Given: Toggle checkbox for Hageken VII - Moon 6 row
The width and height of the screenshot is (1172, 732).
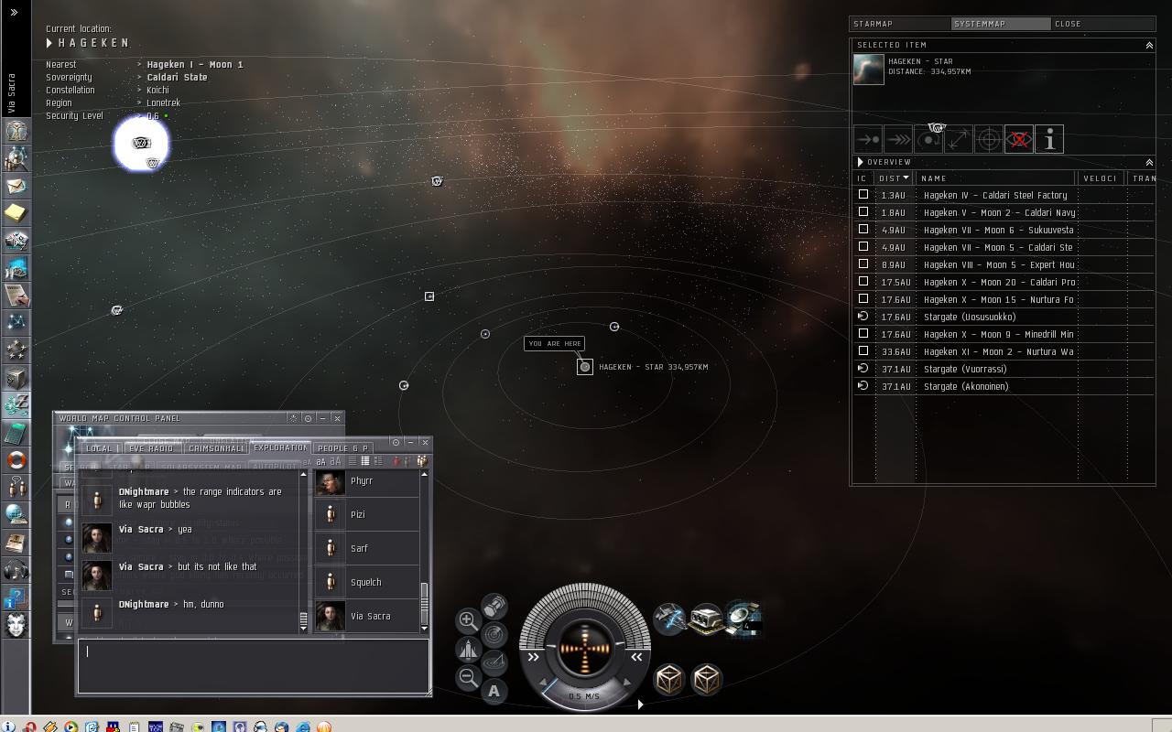Looking at the screenshot, I should [x=863, y=230].
